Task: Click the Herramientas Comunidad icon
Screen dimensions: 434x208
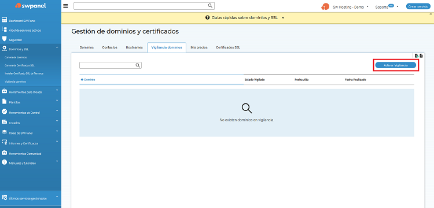Action: point(4,153)
